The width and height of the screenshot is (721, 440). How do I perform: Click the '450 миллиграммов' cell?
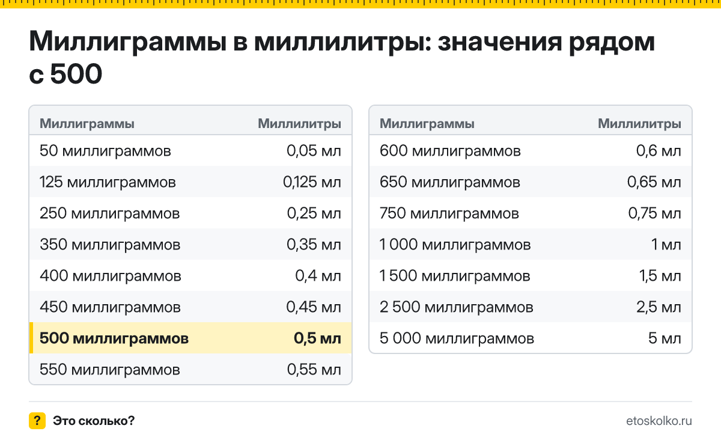point(110,307)
